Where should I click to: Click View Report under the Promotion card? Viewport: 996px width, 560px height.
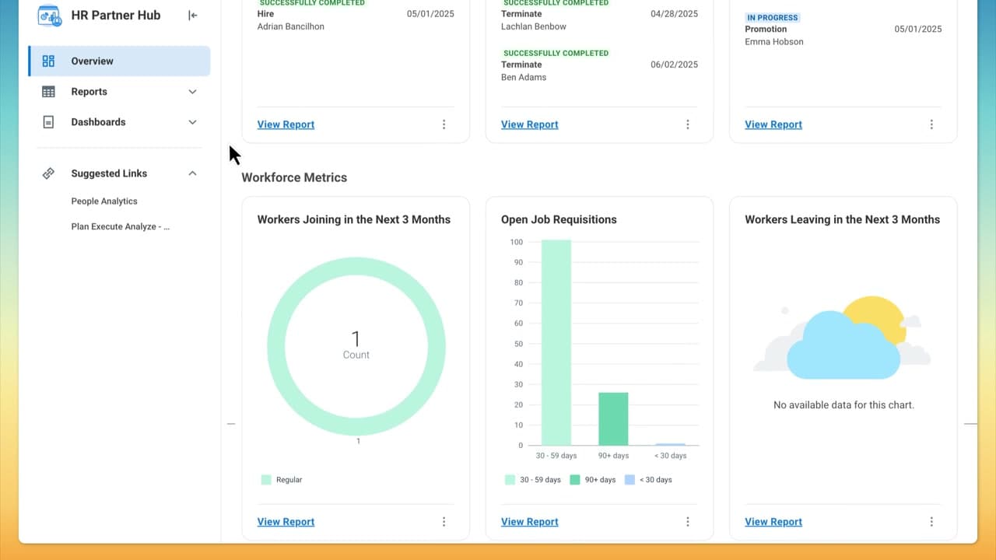773,124
